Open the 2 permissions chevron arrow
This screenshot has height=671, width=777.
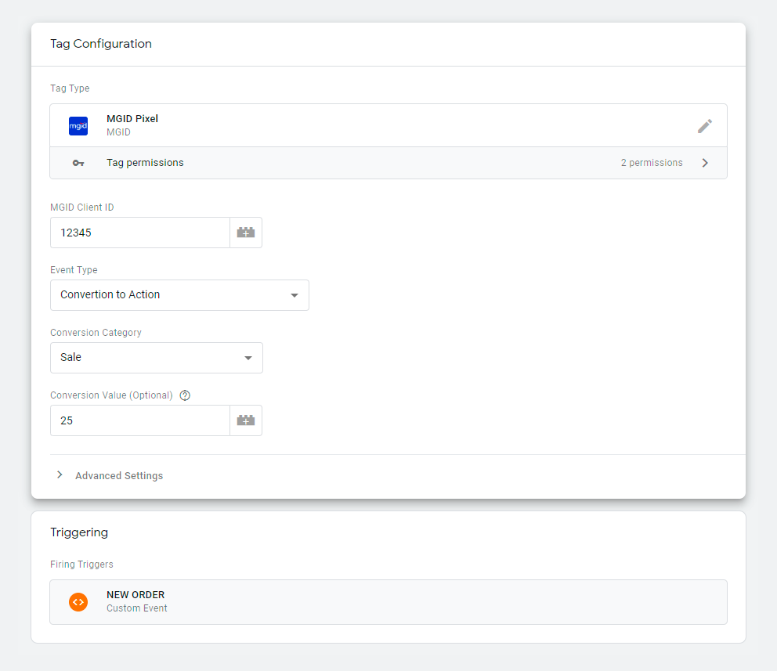coord(705,163)
